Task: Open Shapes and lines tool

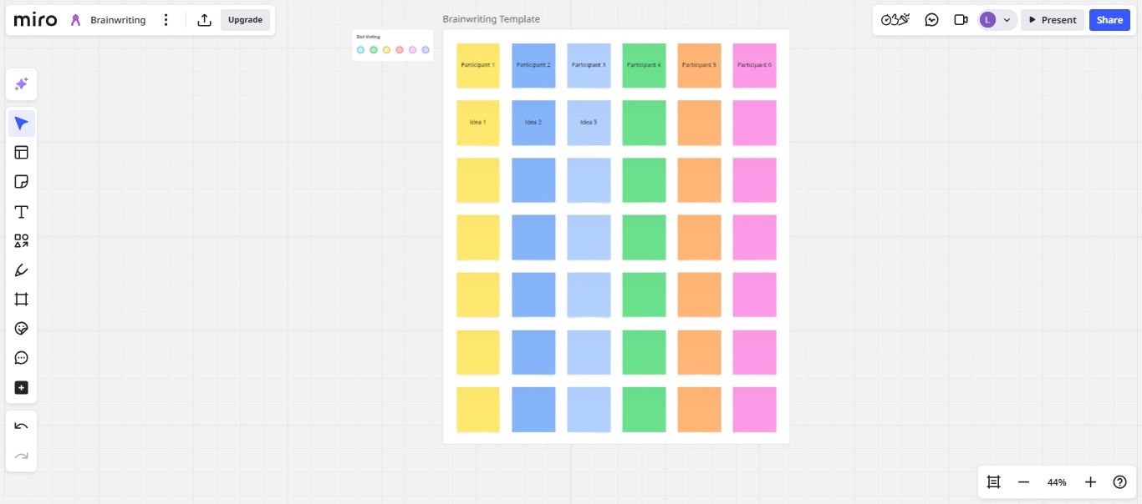Action: coord(22,241)
